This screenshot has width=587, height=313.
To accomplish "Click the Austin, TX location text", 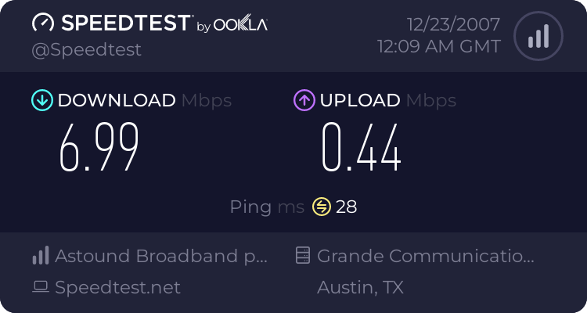I will click(x=360, y=287).
